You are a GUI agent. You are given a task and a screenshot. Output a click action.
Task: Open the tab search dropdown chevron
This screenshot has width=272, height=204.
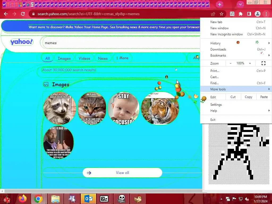[240, 5]
